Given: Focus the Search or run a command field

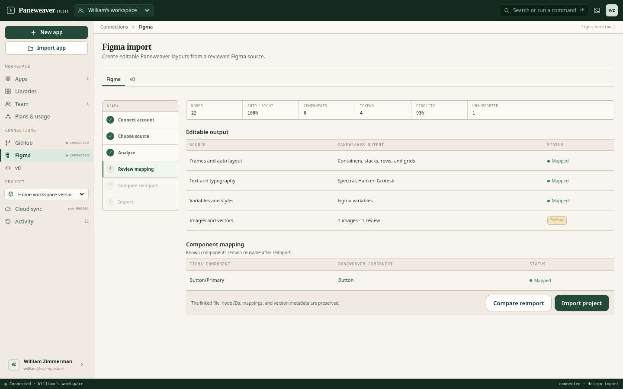Looking at the screenshot, I should point(544,10).
